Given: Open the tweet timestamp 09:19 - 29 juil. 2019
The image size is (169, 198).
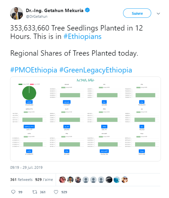Looking at the screenshot, I should coord(26,167).
